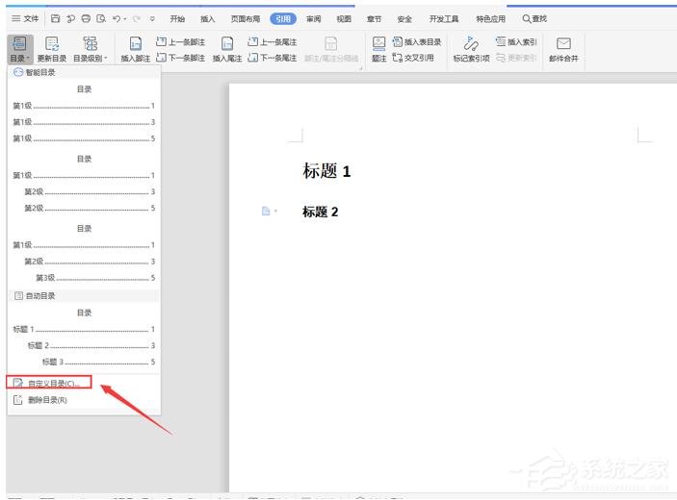Collapse the 目录 (Table of Contents) dropdown button

pos(18,48)
